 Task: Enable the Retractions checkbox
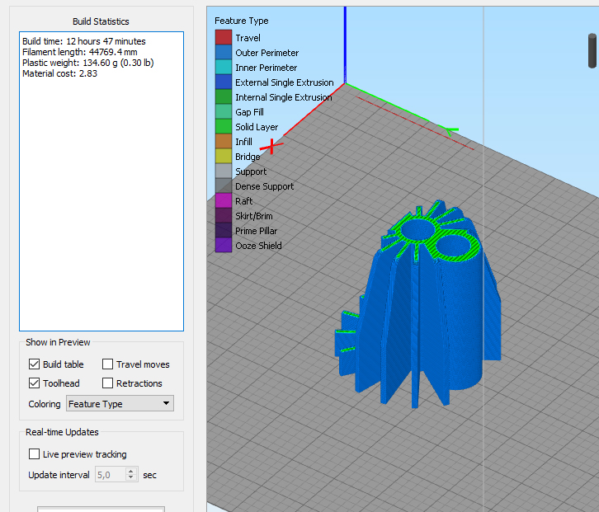(108, 383)
